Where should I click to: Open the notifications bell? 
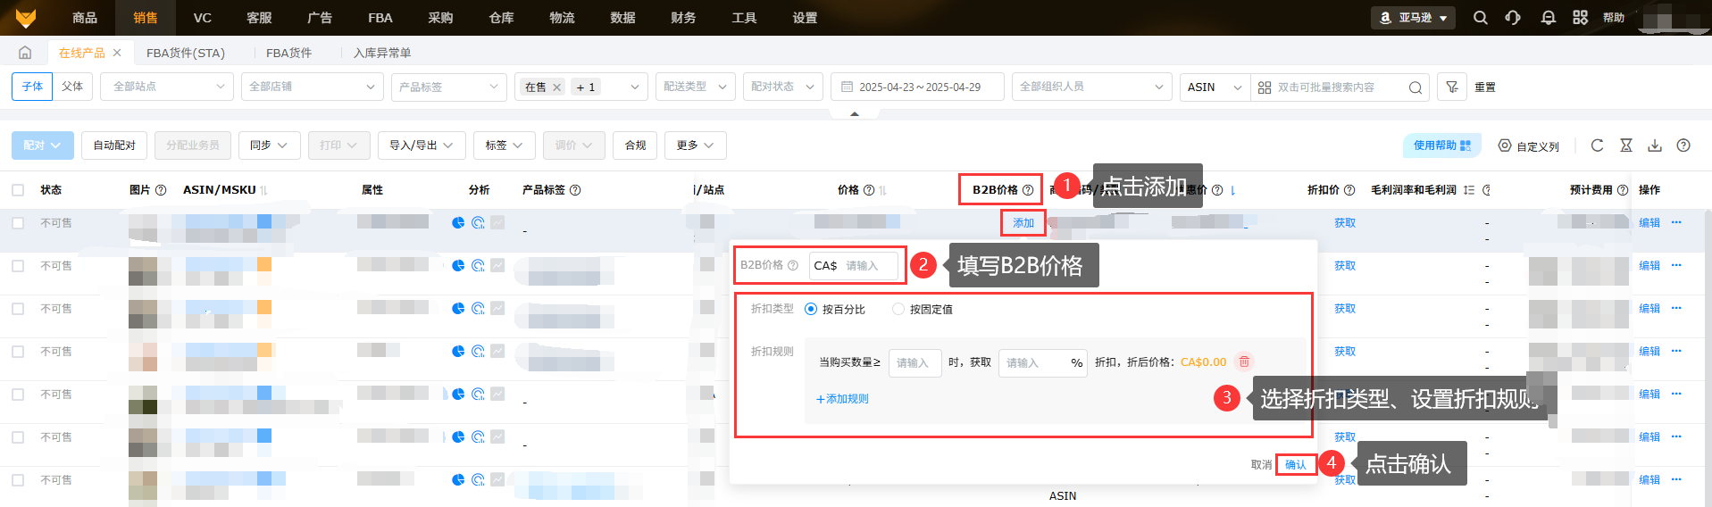[1549, 18]
